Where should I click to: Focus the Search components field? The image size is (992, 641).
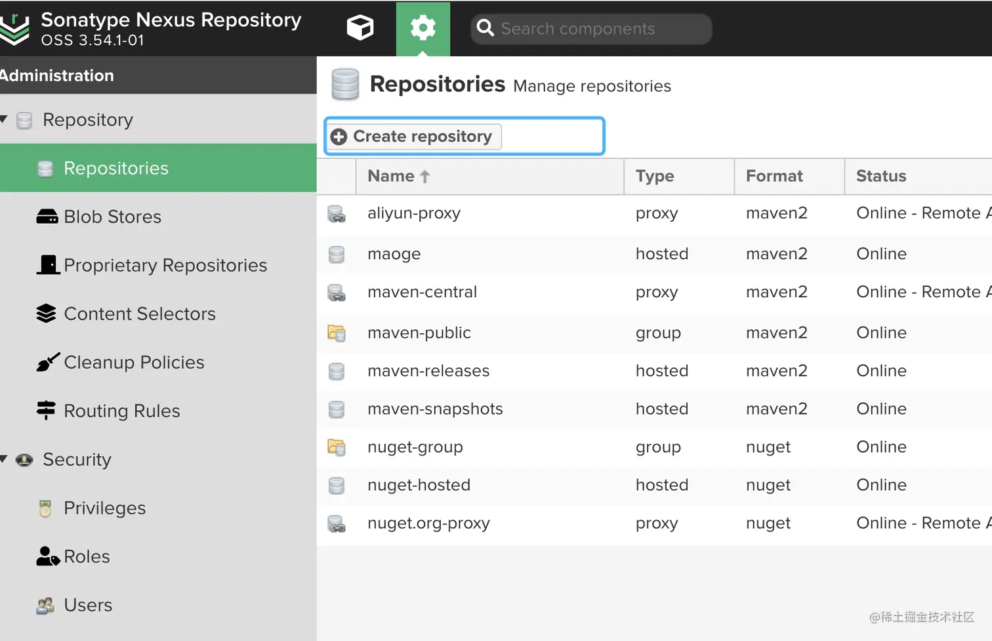(591, 29)
